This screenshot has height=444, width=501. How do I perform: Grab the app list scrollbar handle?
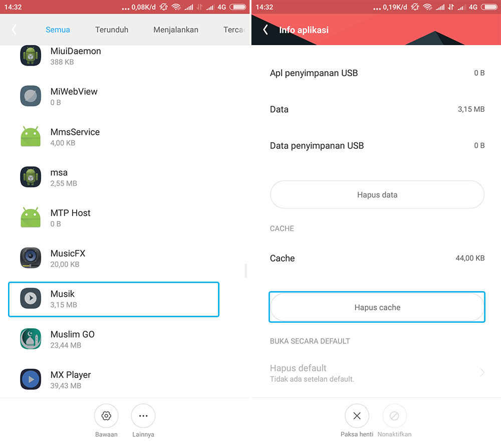(x=245, y=271)
